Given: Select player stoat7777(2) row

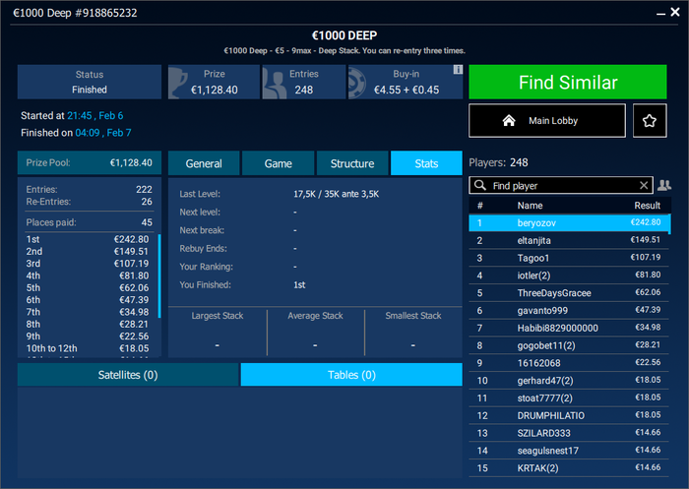Looking at the screenshot, I should pyautogui.click(x=569, y=398).
